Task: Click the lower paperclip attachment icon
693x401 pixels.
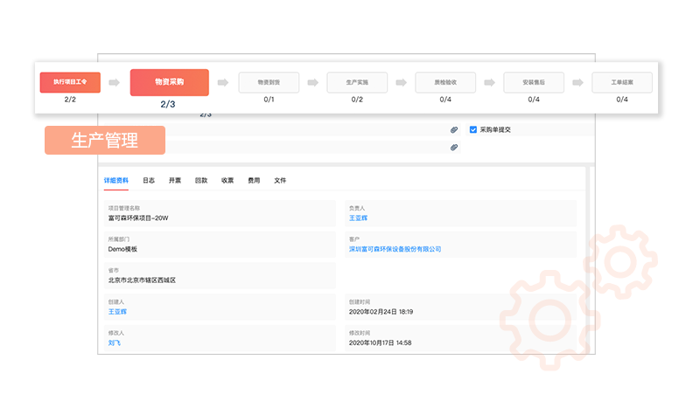Action: (x=454, y=148)
